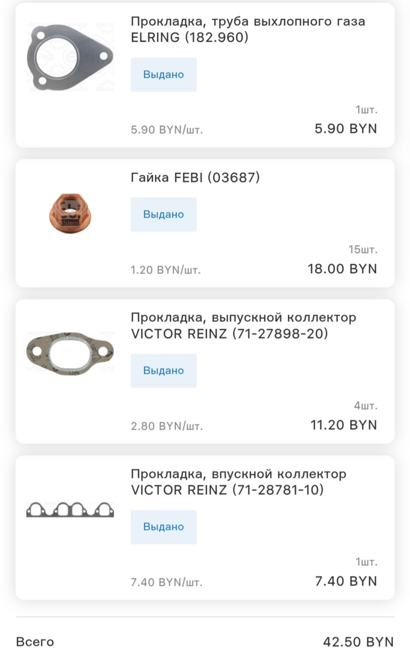Click "Выдано" status on intake manifold gasket
This screenshot has width=410, height=664.
click(x=164, y=527)
